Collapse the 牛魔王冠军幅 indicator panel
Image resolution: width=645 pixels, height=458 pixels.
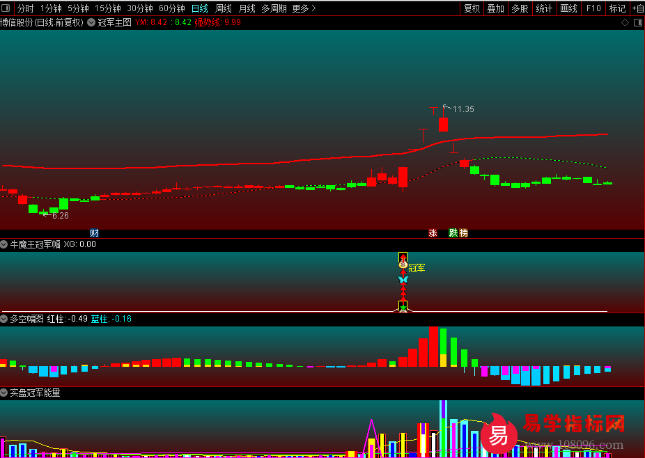tap(4, 244)
